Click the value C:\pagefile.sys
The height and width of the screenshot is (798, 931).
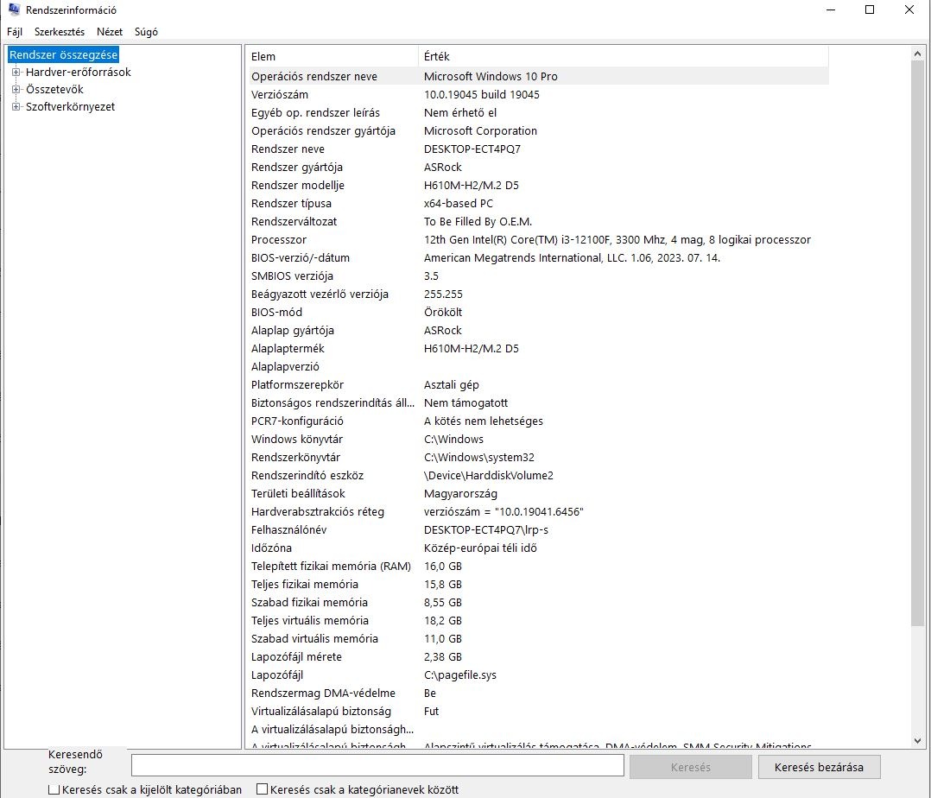coord(460,675)
